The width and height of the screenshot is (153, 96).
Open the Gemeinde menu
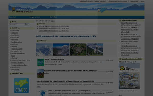coord(13,17)
